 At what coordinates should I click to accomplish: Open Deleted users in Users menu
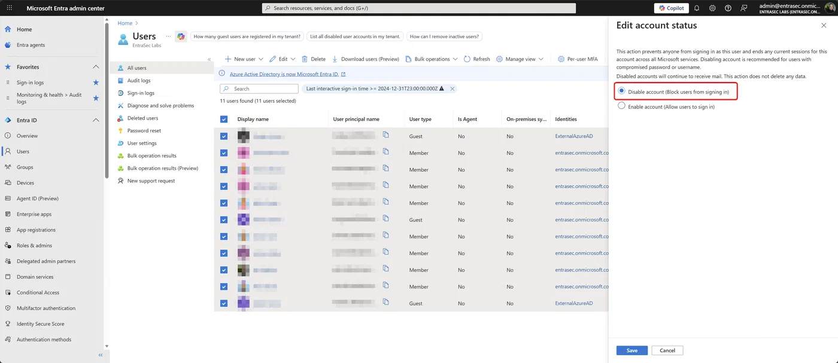142,118
